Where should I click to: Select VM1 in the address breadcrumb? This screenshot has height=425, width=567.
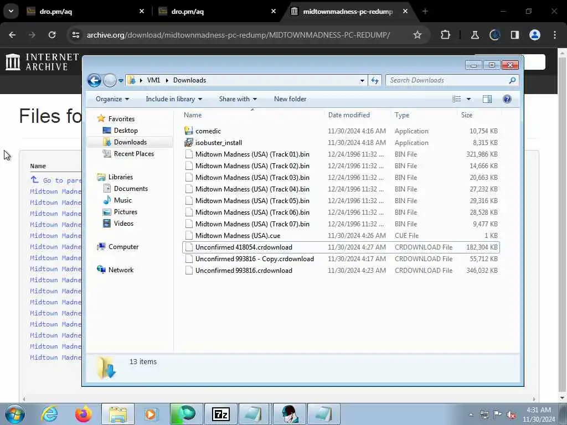click(x=153, y=80)
